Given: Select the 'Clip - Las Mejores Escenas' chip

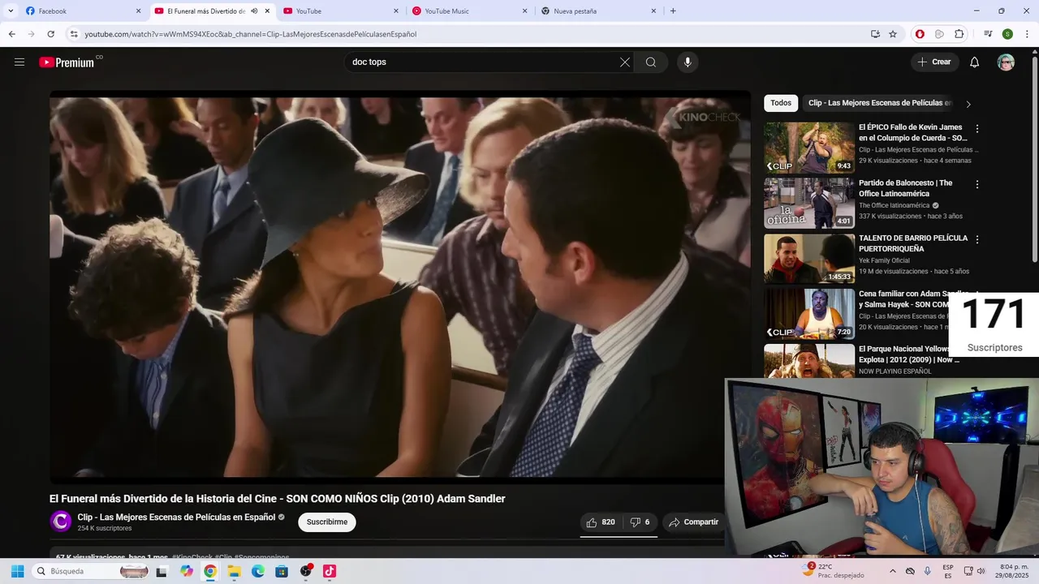Looking at the screenshot, I should (x=880, y=103).
